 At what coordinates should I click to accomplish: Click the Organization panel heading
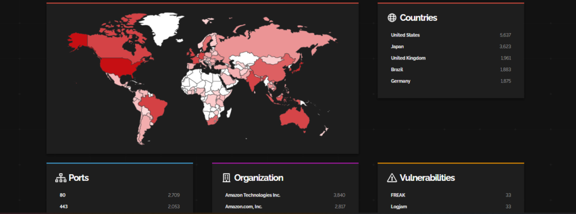tap(259, 178)
